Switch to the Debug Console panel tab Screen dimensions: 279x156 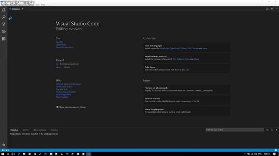point(39,130)
